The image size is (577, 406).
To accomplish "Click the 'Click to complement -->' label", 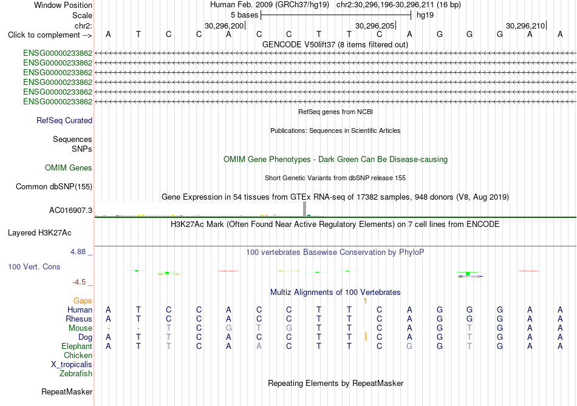I will [50, 35].
